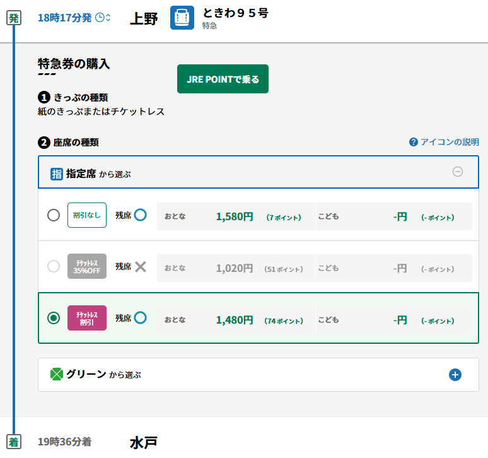Viewport: 488px width, 458px height.
Task: Select the 割引なし radio button
Action: [x=54, y=215]
